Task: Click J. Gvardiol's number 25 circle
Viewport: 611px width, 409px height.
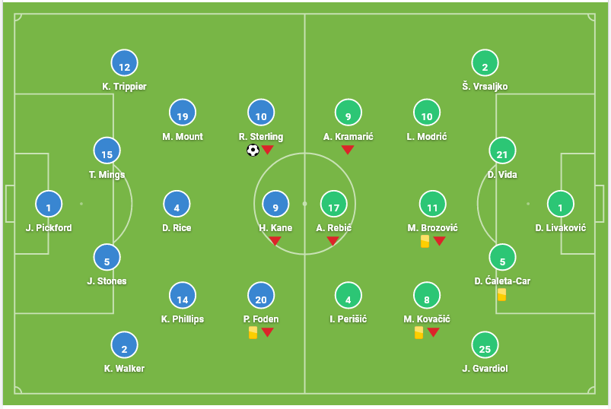Action: pos(485,345)
